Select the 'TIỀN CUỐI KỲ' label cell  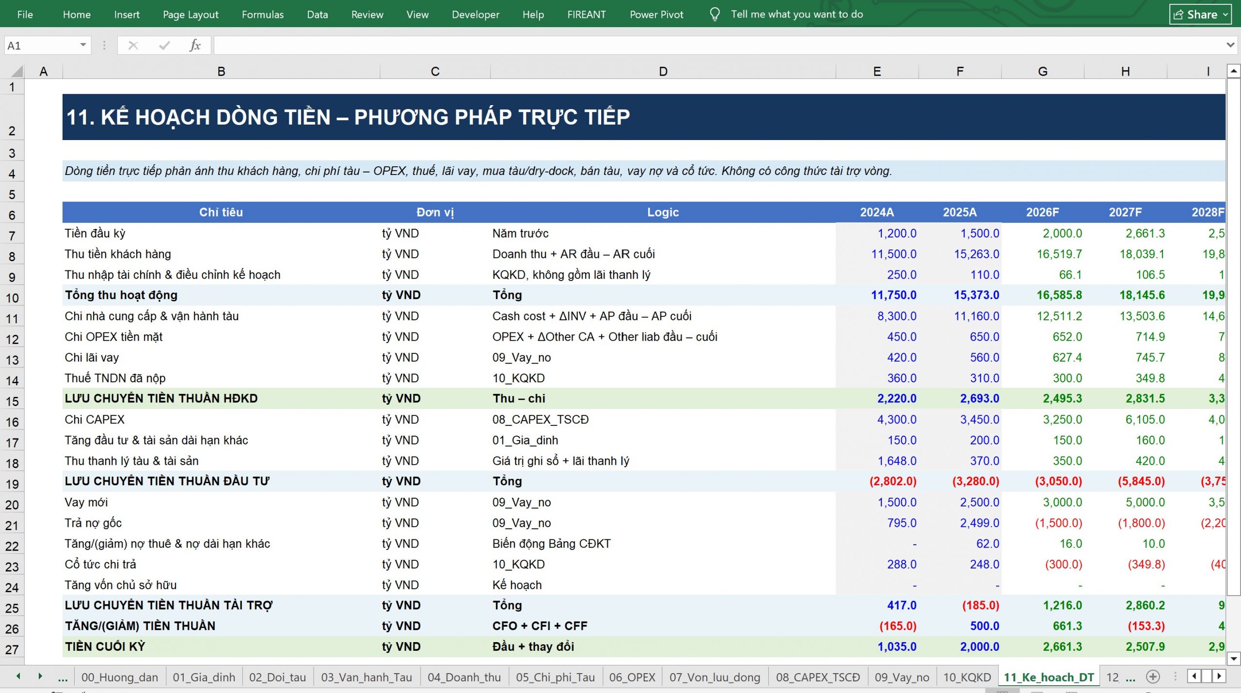(x=221, y=646)
